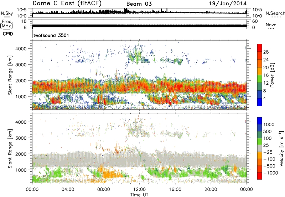The height and width of the screenshot is (197, 285).
Task: Click the 'Velocity [m s-1]' colorbar label
Action: click(281, 148)
